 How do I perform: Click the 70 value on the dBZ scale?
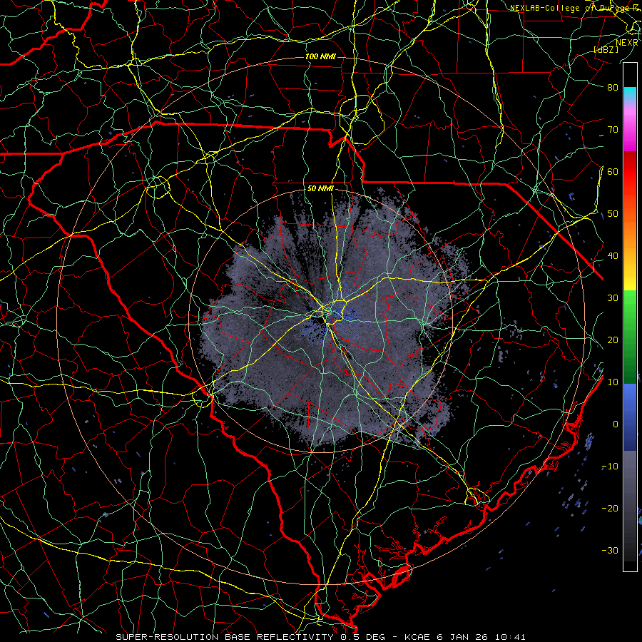click(613, 130)
